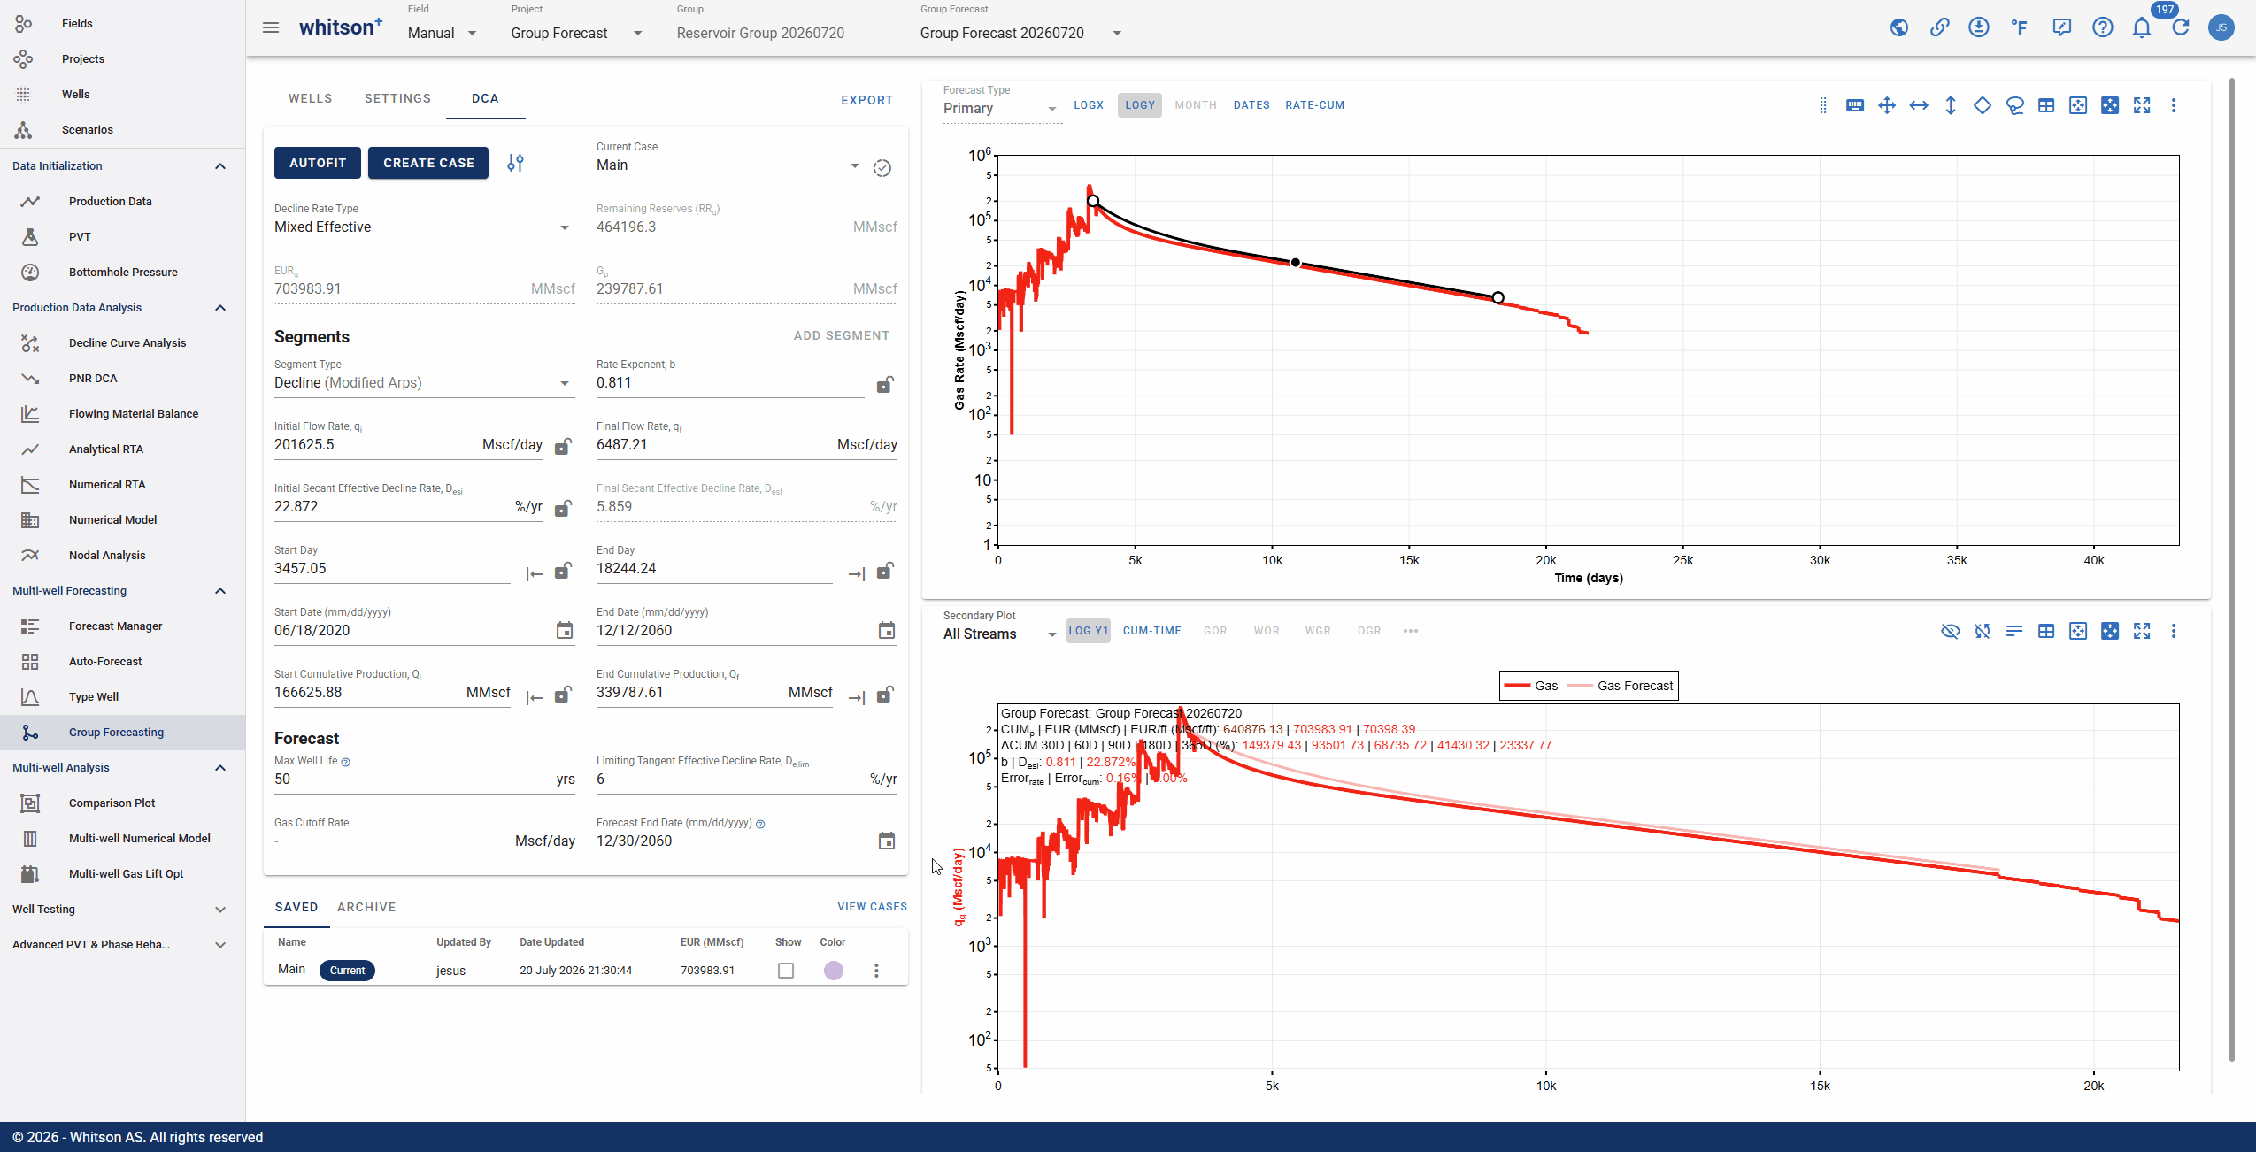This screenshot has width=2256, height=1152.
Task: Open End Date calendar picker
Action: tap(887, 631)
